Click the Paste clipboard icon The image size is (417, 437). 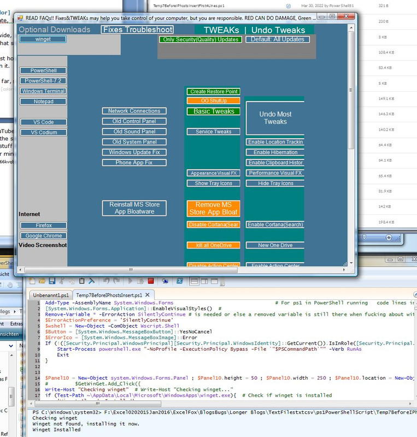82,281
